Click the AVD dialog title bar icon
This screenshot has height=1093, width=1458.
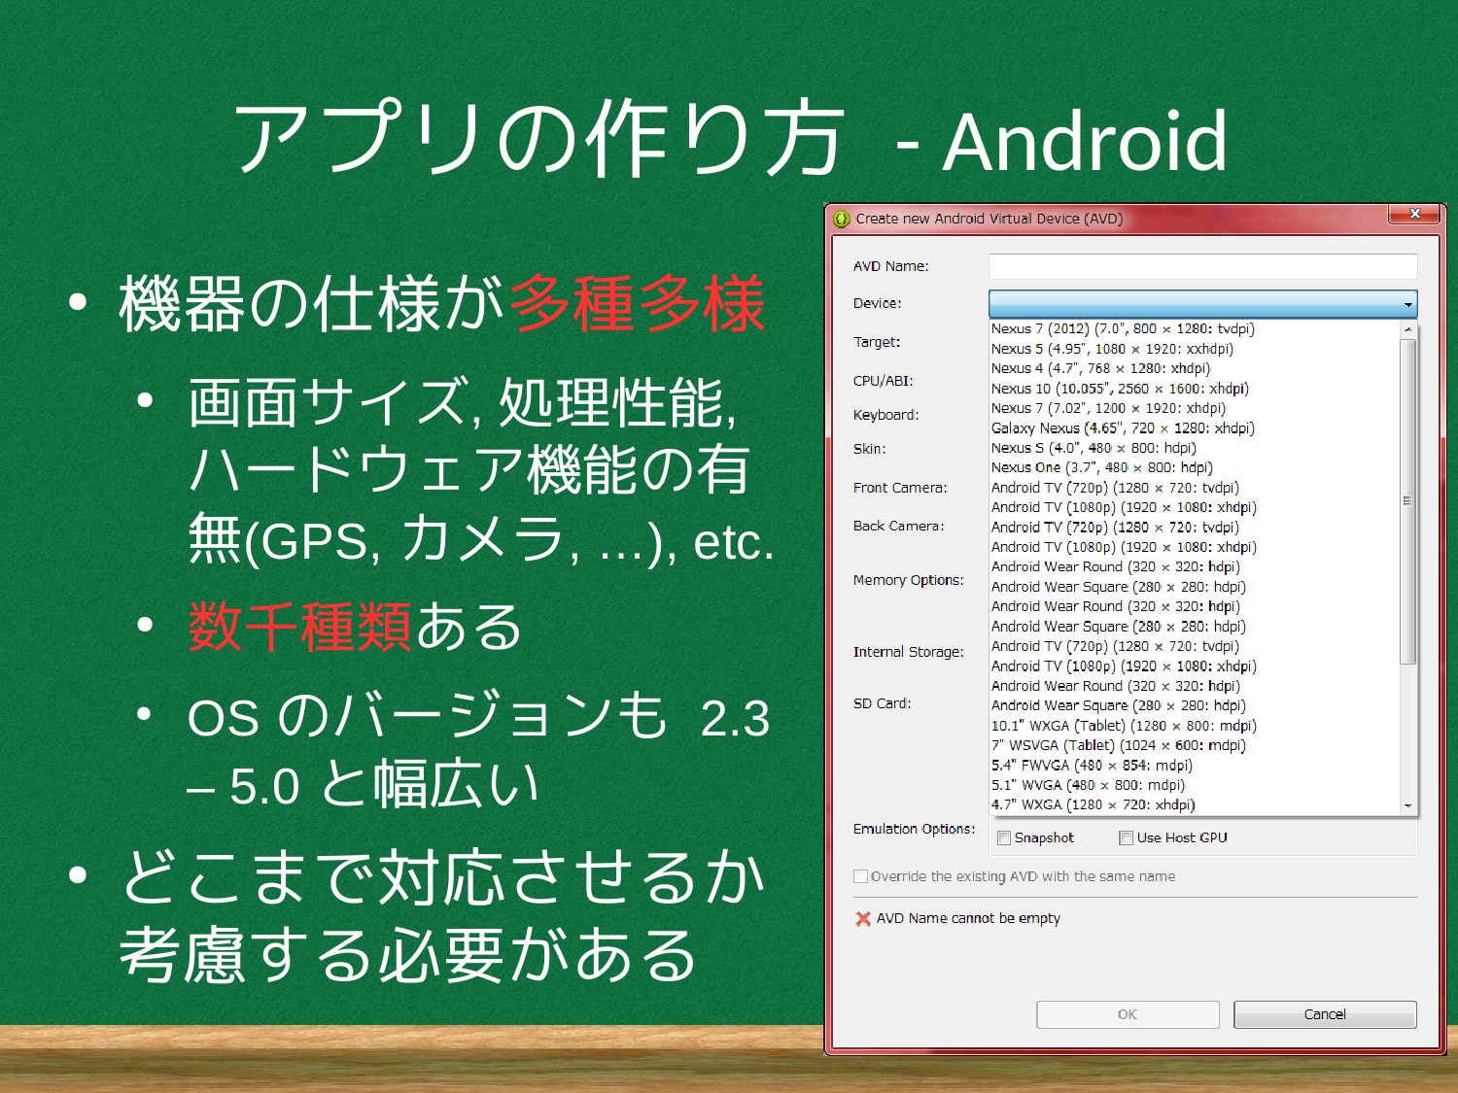point(842,219)
